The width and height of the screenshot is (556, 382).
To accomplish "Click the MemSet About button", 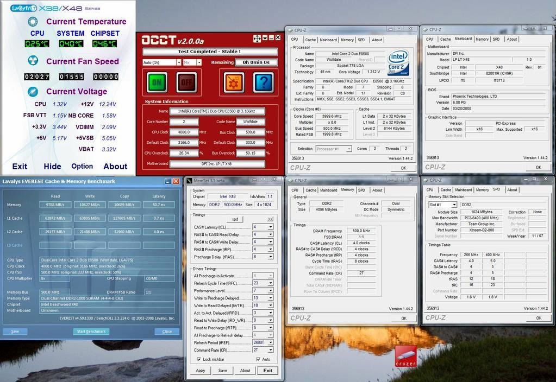I will 245,371.
